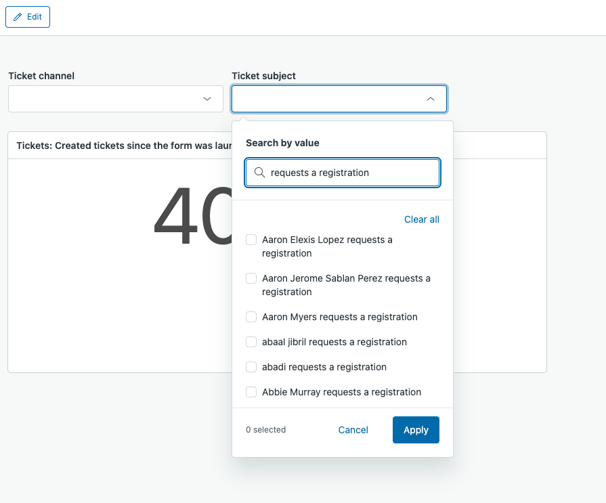The width and height of the screenshot is (606, 503).
Task: Click the large ticket count number
Action: [193, 217]
